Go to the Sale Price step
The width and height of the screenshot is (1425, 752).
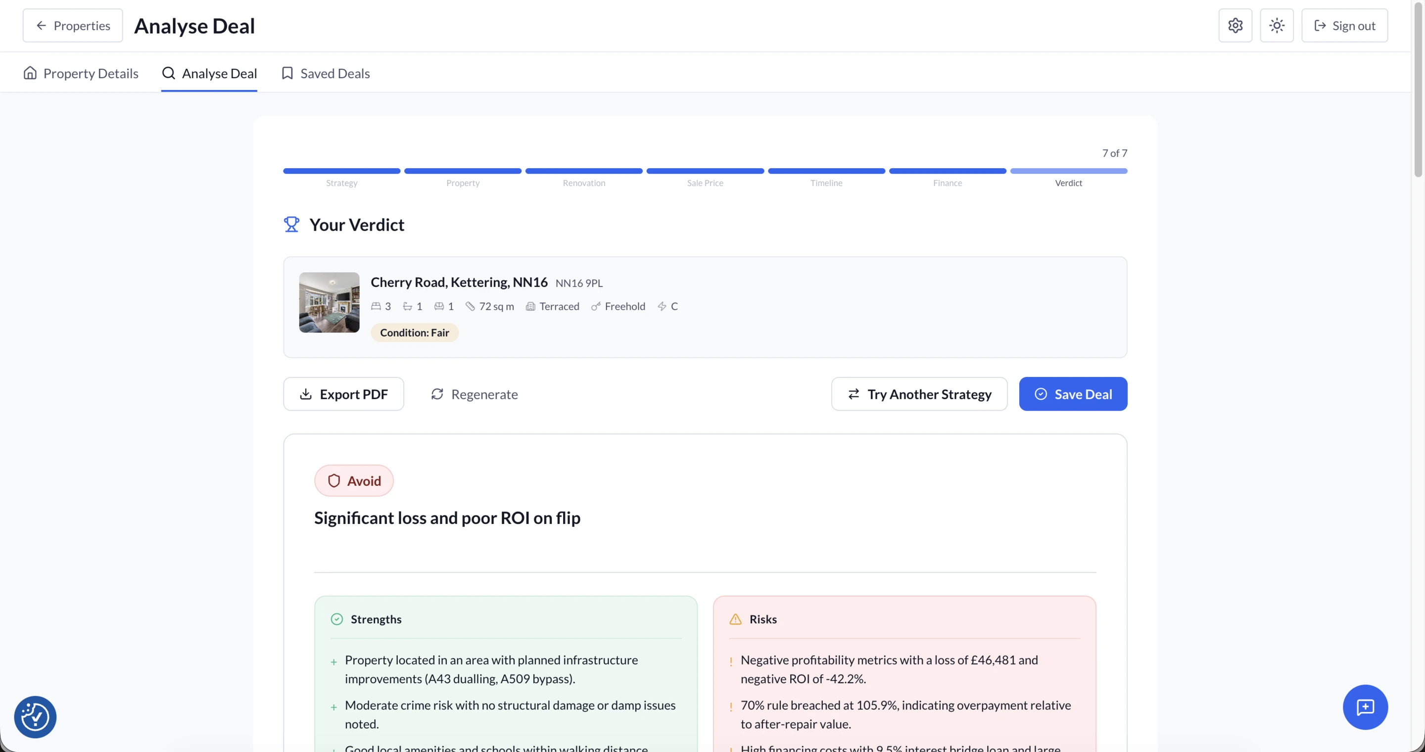point(705,178)
